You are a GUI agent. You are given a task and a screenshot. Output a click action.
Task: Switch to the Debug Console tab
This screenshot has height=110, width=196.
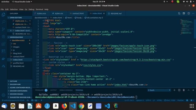[66, 90]
